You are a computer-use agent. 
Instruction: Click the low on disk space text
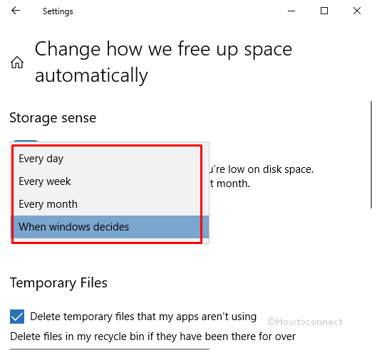click(262, 169)
